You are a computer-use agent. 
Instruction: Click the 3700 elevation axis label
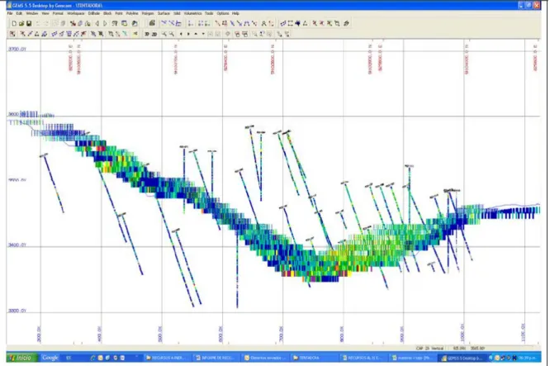(17, 49)
